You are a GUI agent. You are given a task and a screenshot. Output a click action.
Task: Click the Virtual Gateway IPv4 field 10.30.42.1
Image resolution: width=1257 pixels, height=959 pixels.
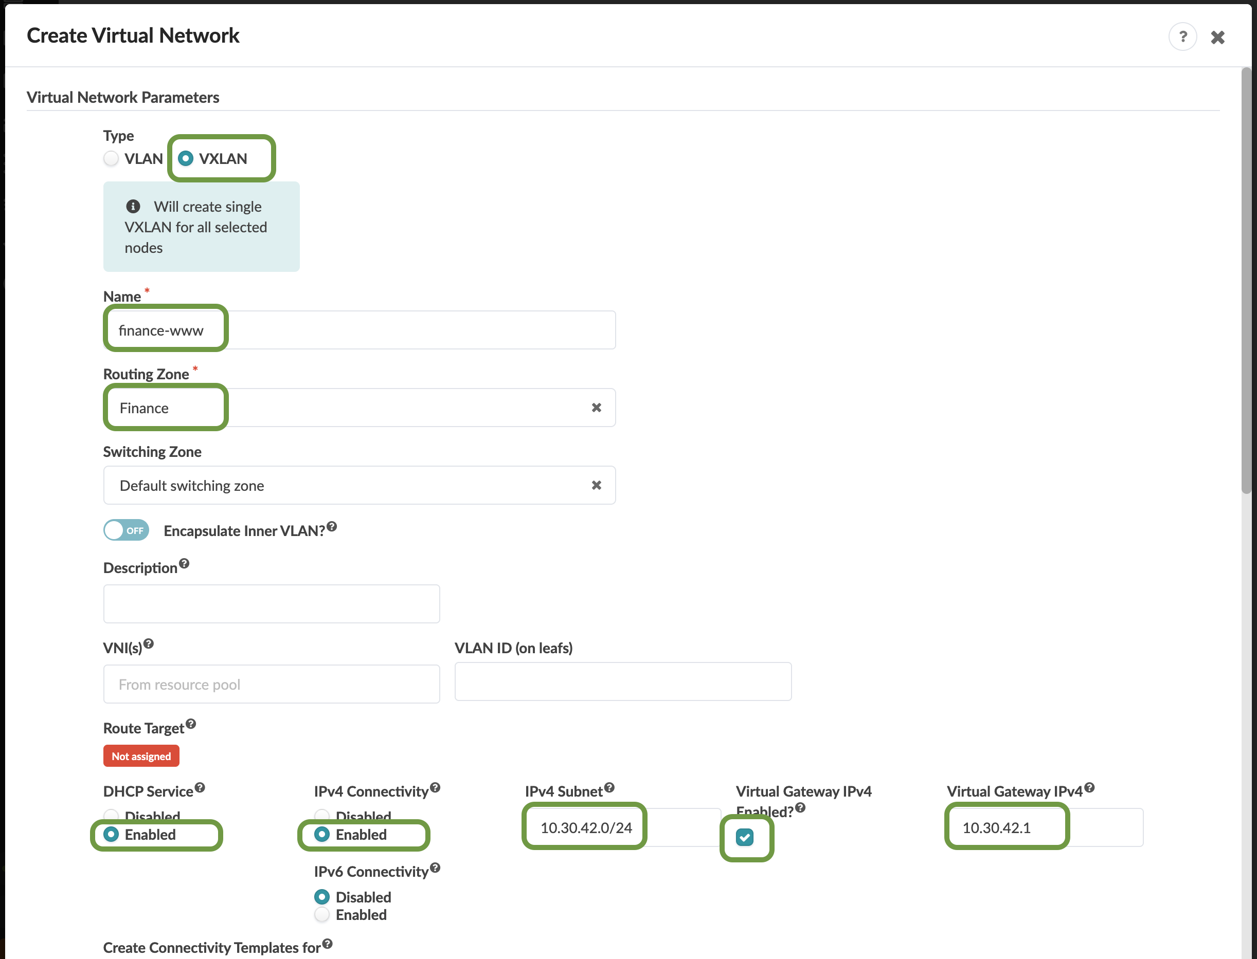1045,827
